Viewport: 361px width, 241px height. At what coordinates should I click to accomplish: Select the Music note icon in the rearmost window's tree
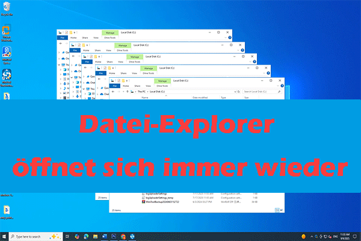pos(65,89)
